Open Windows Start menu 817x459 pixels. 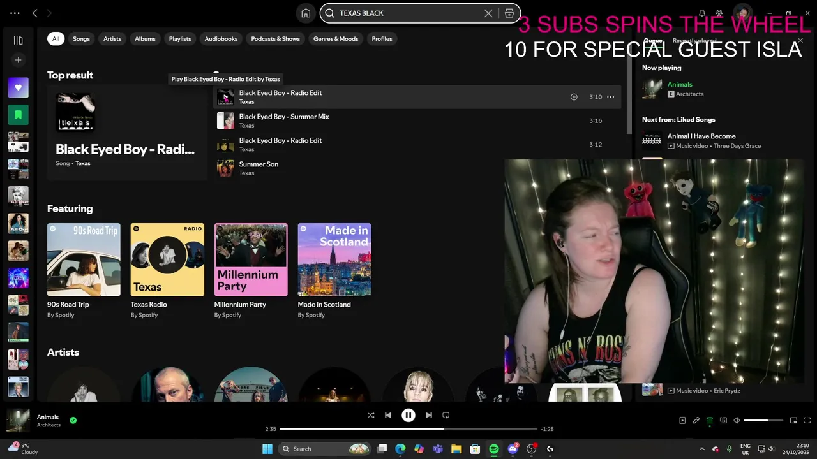coord(267,449)
